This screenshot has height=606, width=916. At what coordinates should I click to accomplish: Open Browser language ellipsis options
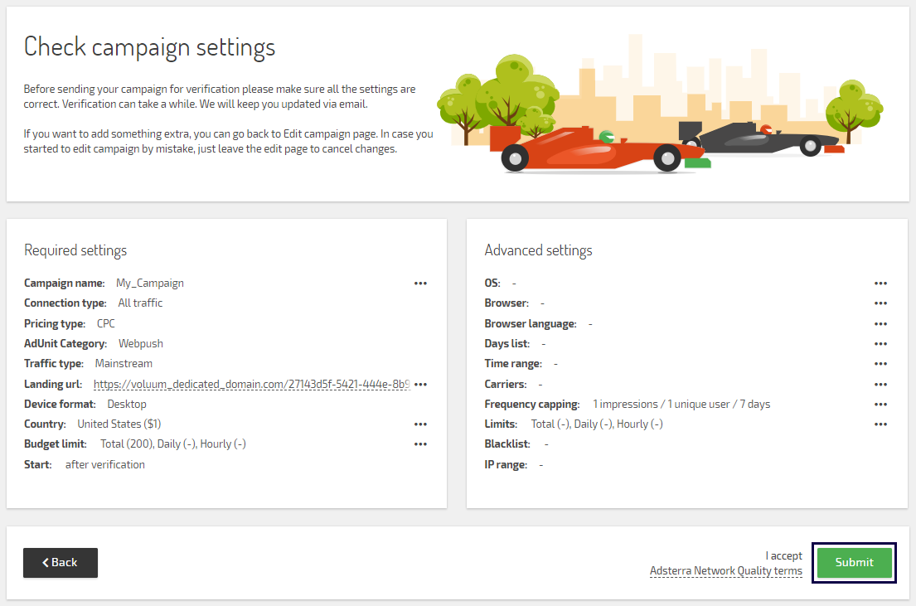(880, 324)
